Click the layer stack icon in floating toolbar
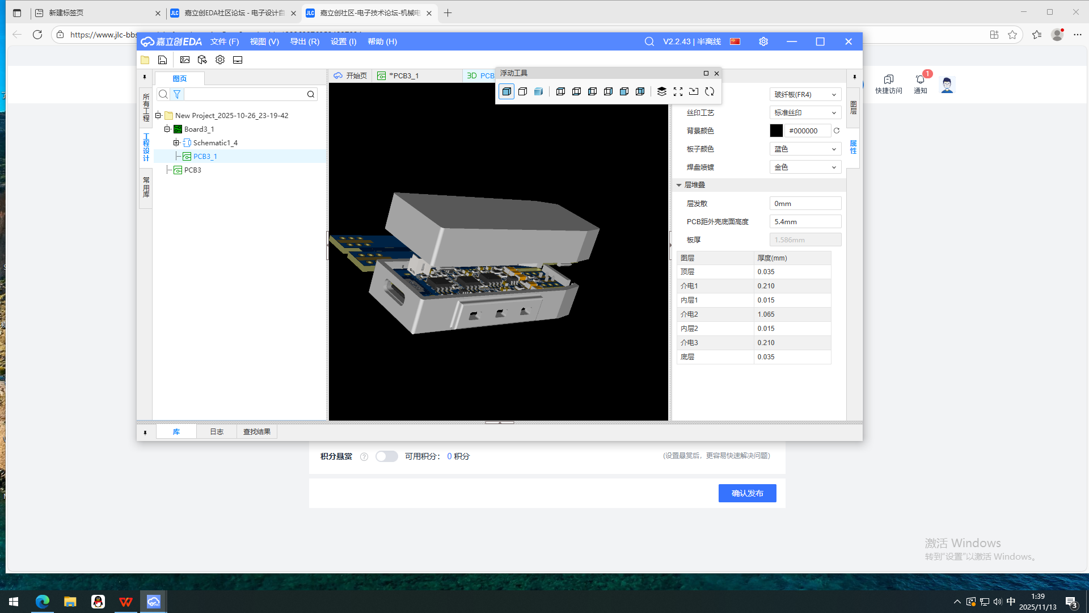This screenshot has width=1089, height=613. (x=661, y=91)
